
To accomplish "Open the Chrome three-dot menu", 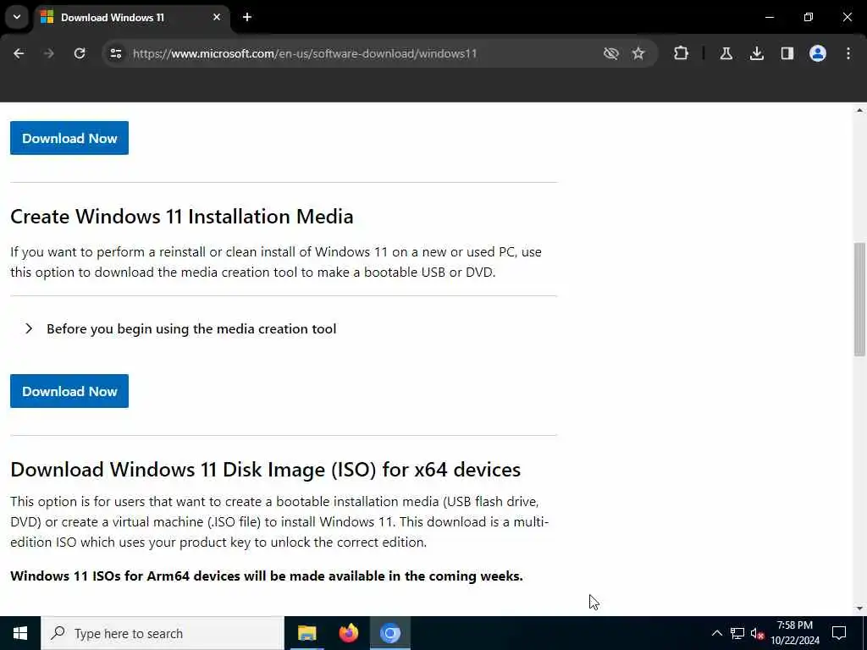I will [848, 53].
